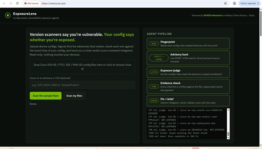This screenshot has height=149, width=262.
Task: Click the NANO badge on Fingerprint
Action: (x=154, y=44)
